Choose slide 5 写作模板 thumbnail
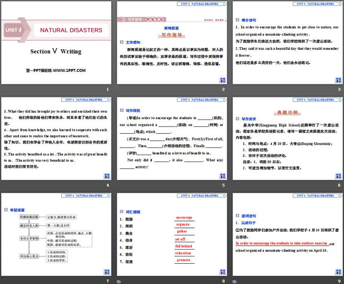Viewport: 344px width, 284px height. (171, 139)
